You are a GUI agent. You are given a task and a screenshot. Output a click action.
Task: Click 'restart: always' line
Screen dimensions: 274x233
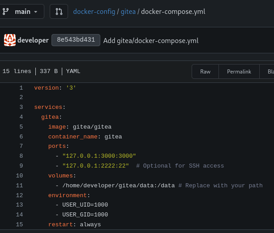coord(75,224)
